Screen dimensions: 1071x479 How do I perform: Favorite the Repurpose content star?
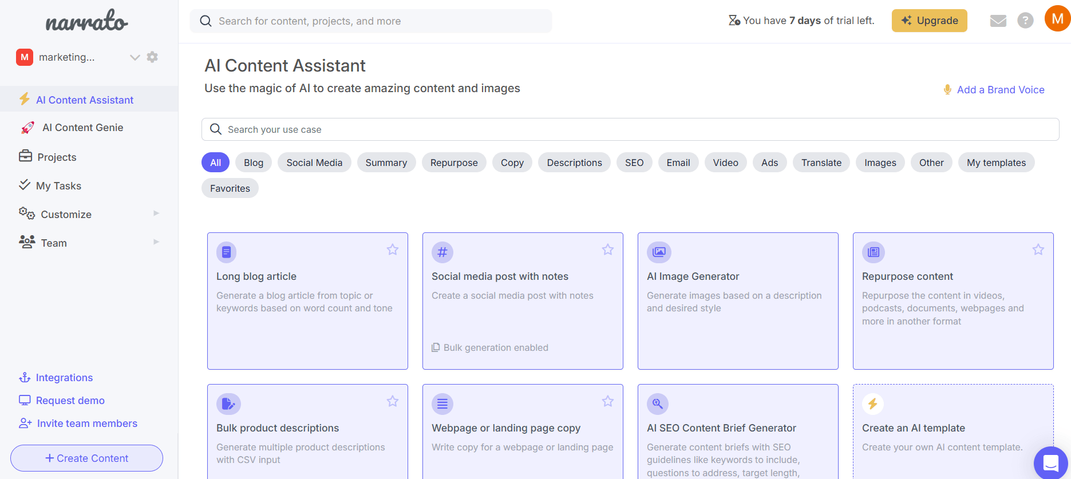(1038, 250)
